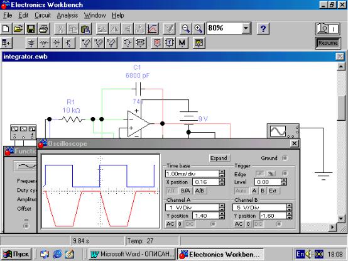The width and height of the screenshot is (348, 261).
Task: Print the circuit
Action: pos(43,29)
